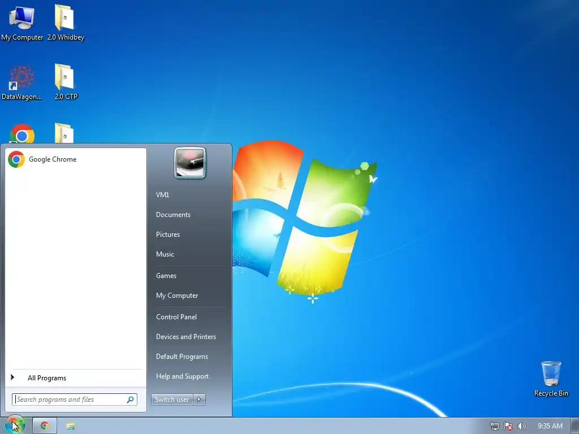Select the 2.0 Whidbey folder icon
This screenshot has width=579, height=434.
(x=66, y=23)
